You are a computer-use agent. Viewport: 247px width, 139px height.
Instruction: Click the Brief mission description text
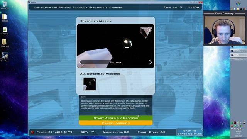(115, 105)
